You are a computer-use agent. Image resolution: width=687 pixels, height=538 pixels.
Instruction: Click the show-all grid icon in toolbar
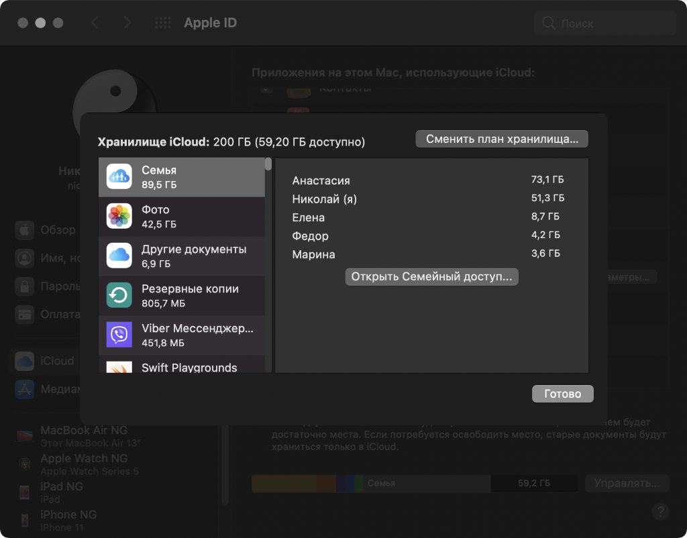[x=163, y=23]
